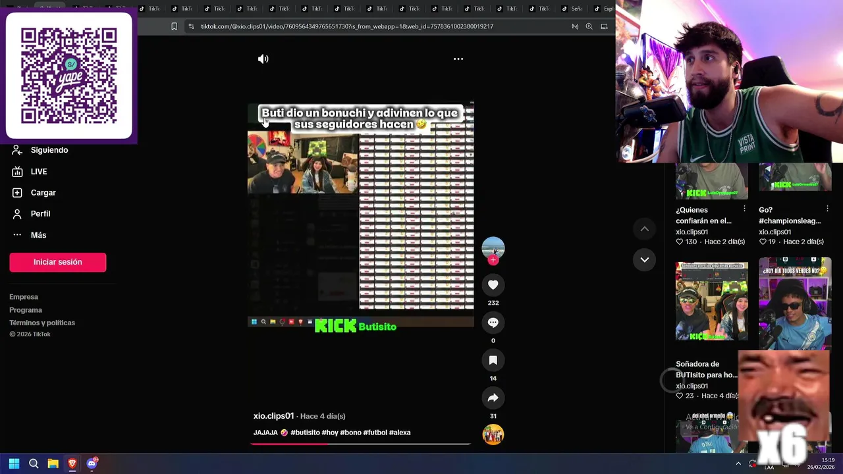This screenshot has width=843, height=474.
Task: Open the xio.clips01 creator avatar
Action: point(493,248)
